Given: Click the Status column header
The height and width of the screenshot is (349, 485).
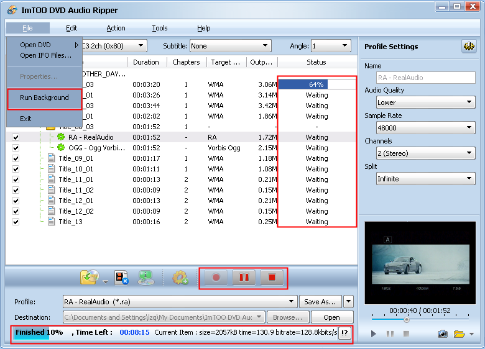Looking at the screenshot, I should pos(317,62).
